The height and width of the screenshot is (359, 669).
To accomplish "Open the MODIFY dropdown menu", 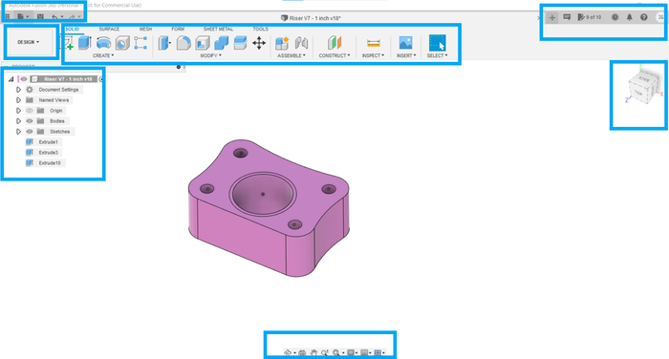I will coord(211,55).
